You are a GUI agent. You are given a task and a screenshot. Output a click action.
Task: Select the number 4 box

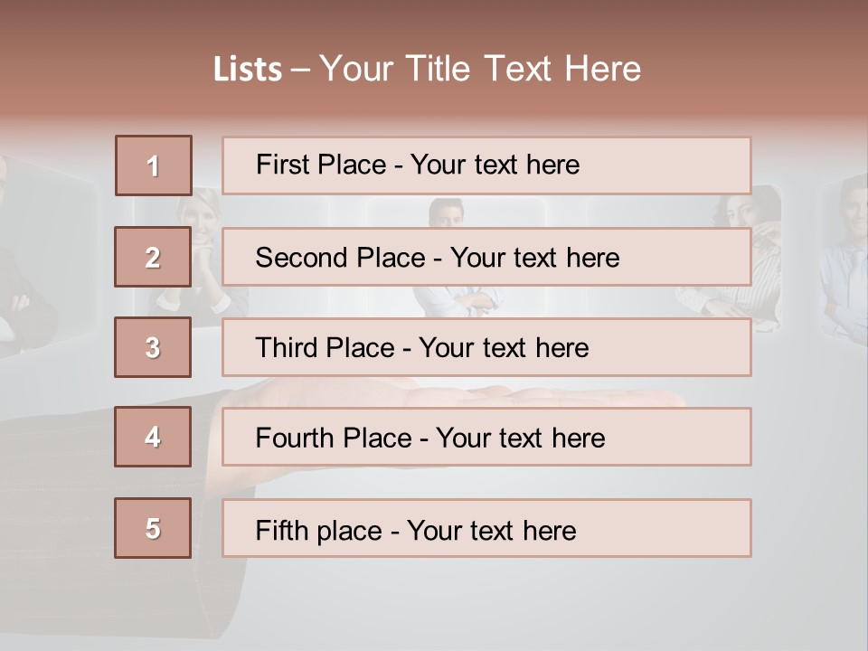click(x=153, y=437)
